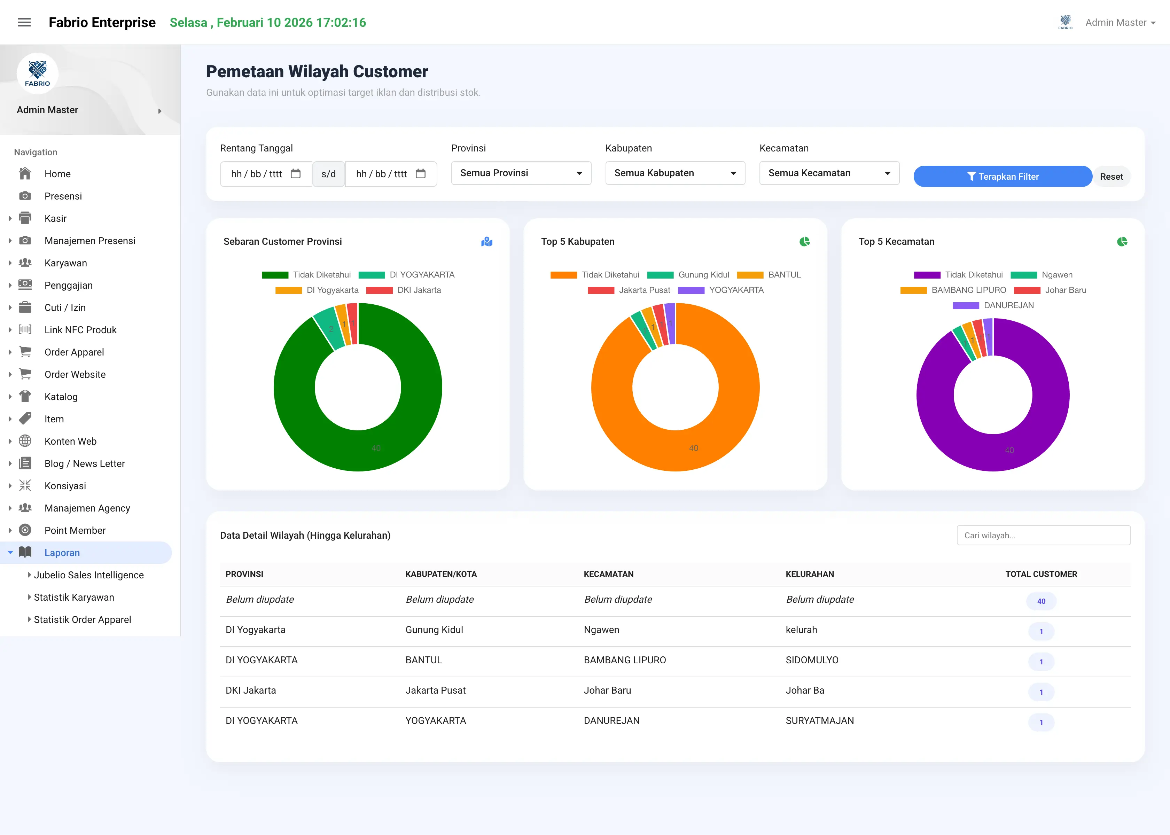The height and width of the screenshot is (835, 1170).
Task: Click the Item tag icon
Action: tap(25, 419)
